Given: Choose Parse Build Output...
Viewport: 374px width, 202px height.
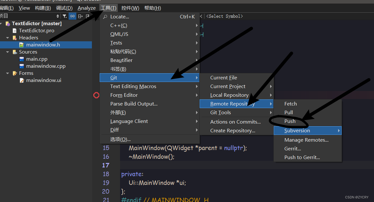Looking at the screenshot, I should (149, 104).
